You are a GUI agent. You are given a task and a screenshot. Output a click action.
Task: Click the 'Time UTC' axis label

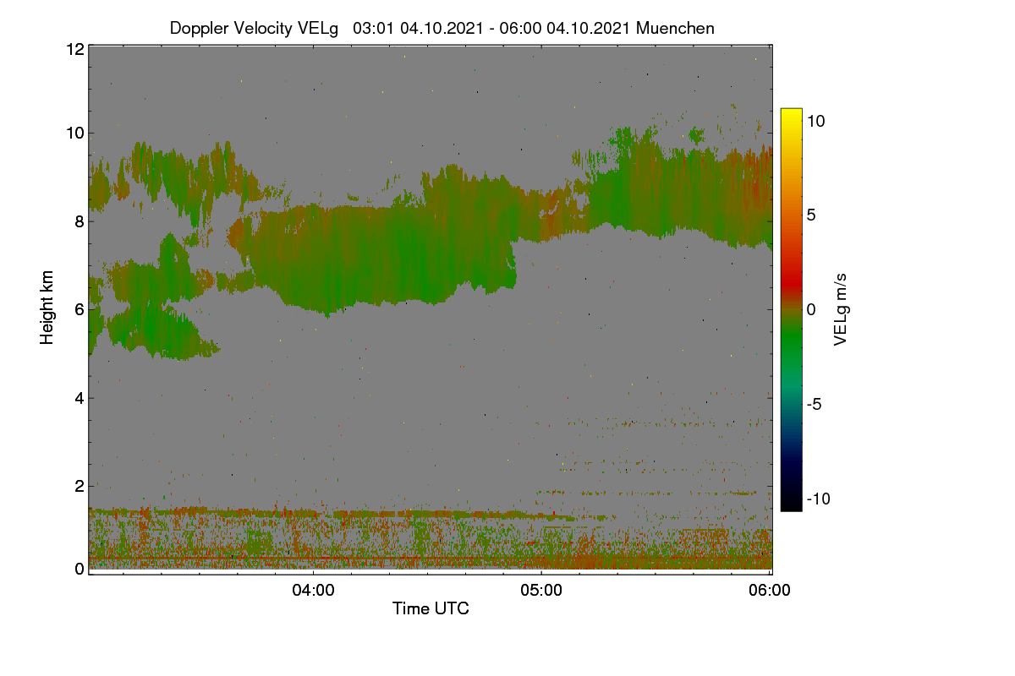pyautogui.click(x=431, y=608)
